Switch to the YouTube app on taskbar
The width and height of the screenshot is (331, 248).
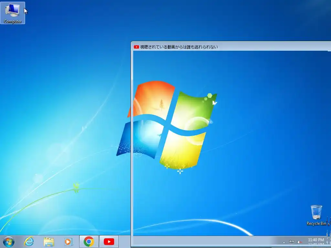pyautogui.click(x=109, y=242)
